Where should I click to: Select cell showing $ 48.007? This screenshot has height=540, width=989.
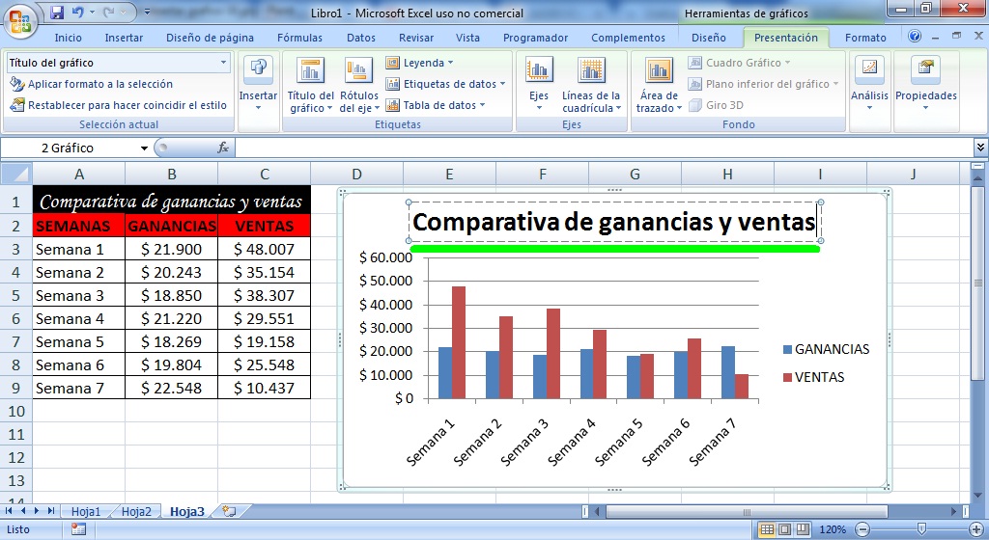265,249
